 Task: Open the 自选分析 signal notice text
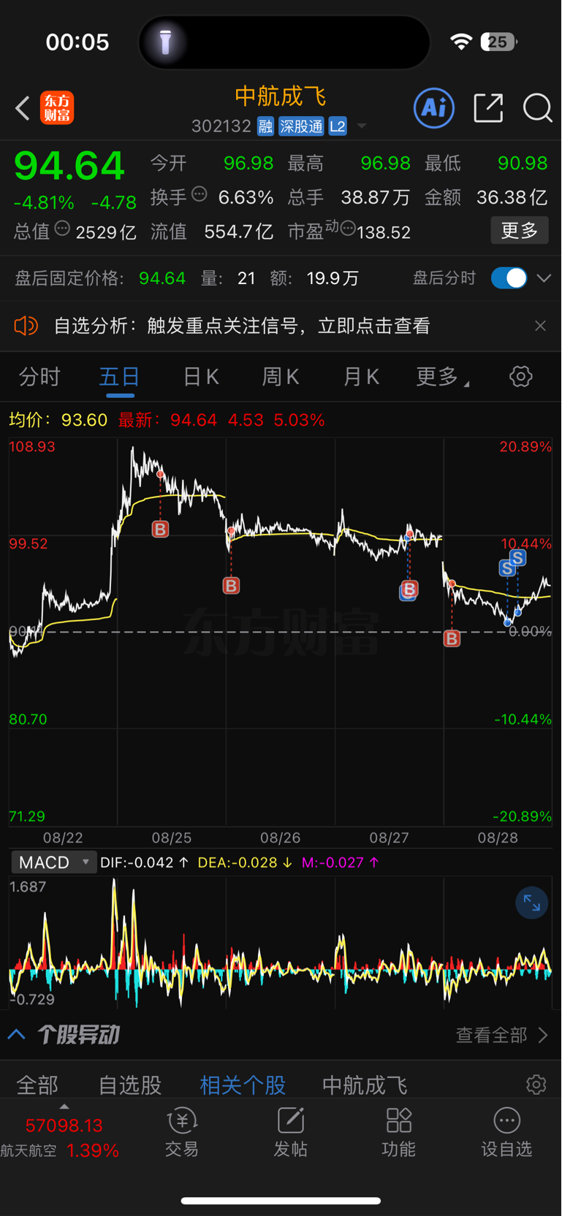point(242,326)
